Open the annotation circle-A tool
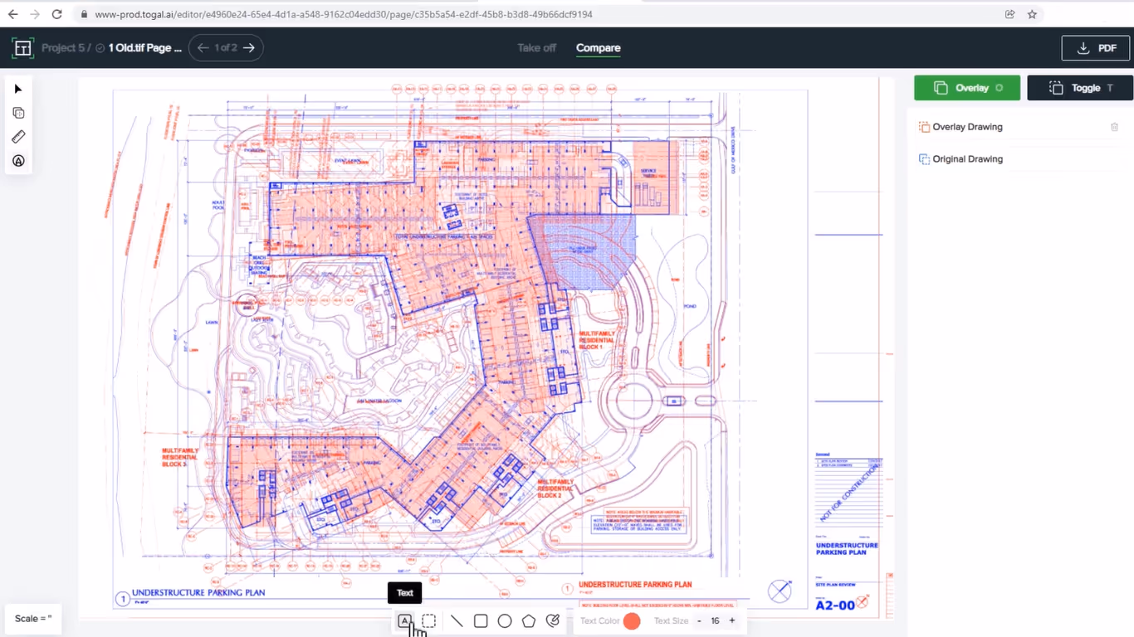 point(18,161)
